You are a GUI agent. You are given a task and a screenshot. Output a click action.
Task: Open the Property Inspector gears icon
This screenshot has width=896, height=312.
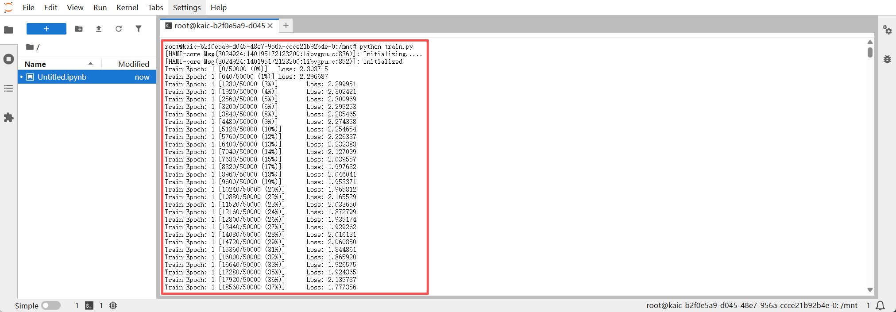click(x=887, y=30)
